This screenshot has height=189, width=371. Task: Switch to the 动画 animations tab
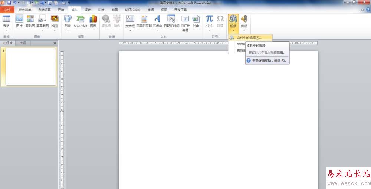[x=115, y=10]
